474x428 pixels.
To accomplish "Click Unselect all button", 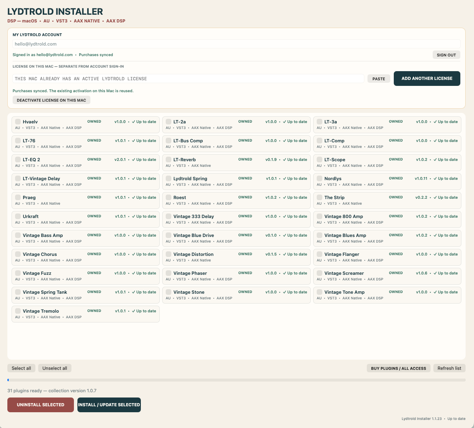I will (x=55, y=368).
